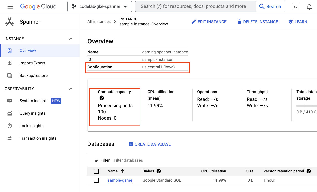
Task: Open codelab-gke-spanner project picker
Action: (x=100, y=7)
